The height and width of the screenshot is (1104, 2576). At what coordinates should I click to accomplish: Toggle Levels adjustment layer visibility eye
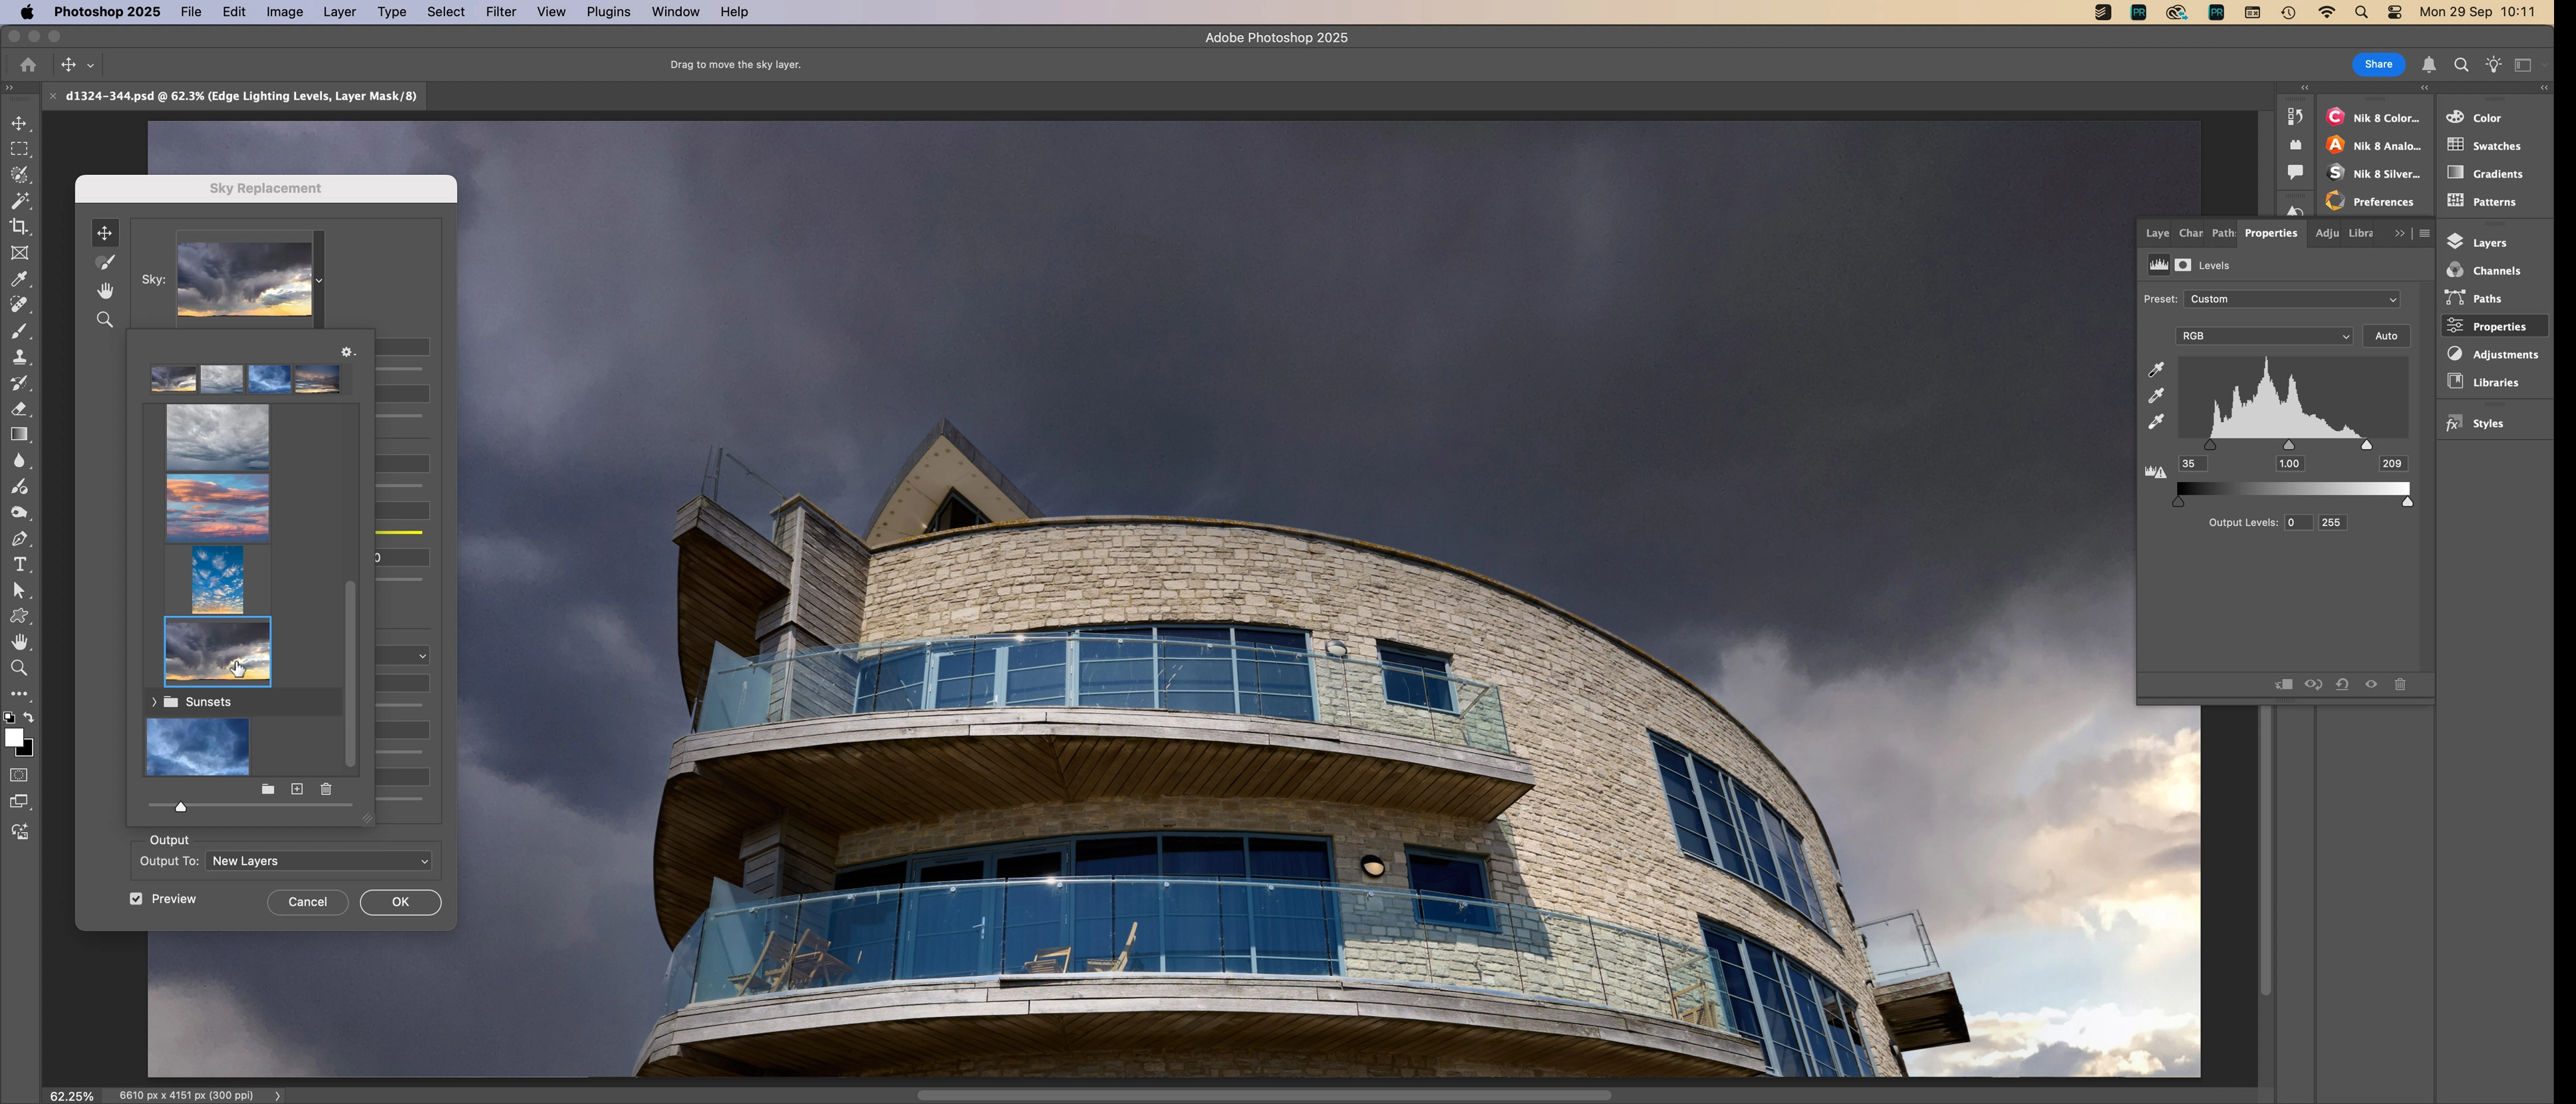(x=2371, y=684)
